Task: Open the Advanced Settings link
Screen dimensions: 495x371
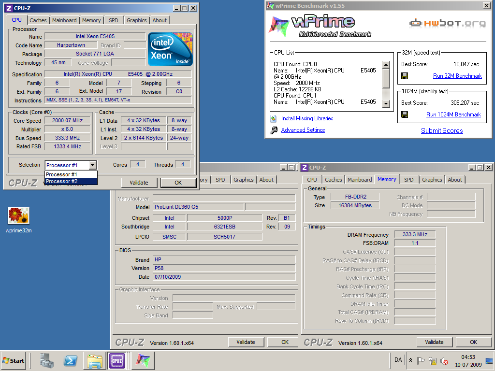Action: (303, 130)
